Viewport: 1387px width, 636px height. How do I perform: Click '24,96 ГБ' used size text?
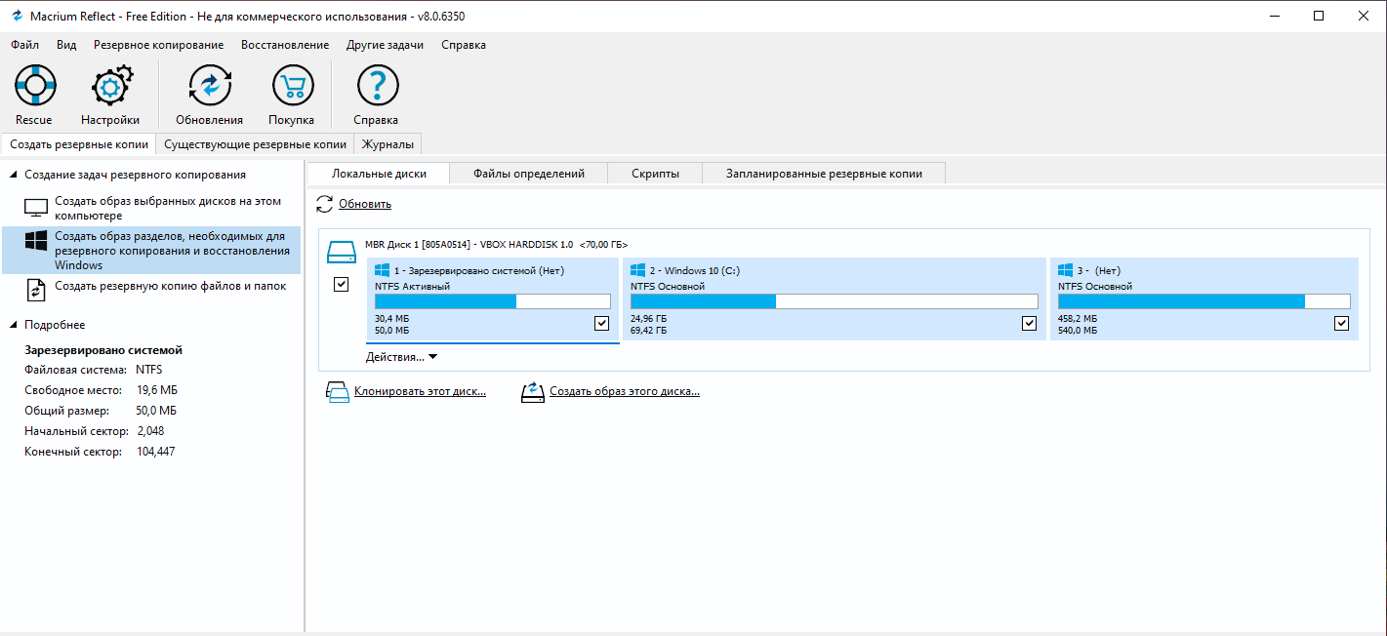click(649, 319)
